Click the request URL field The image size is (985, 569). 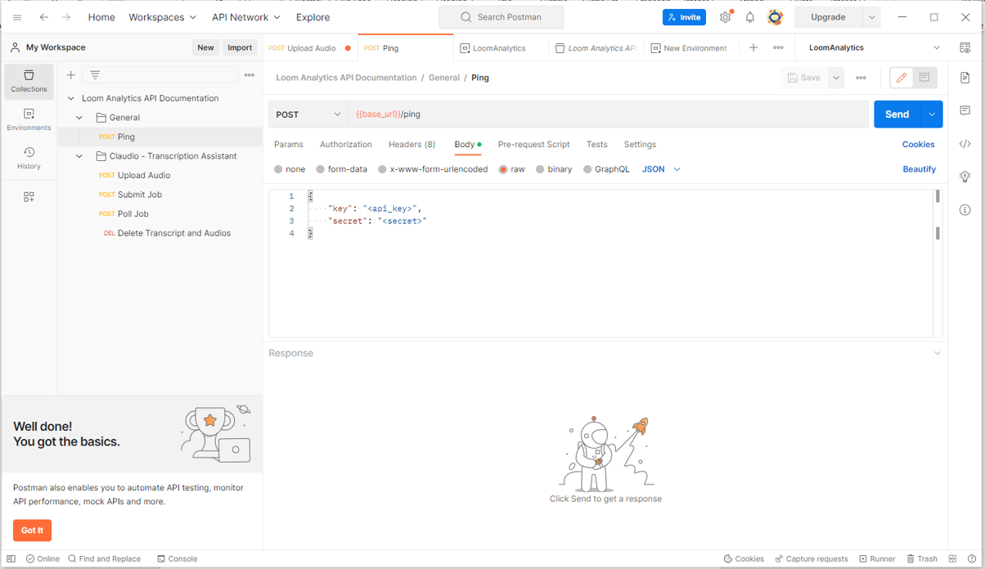coord(608,114)
